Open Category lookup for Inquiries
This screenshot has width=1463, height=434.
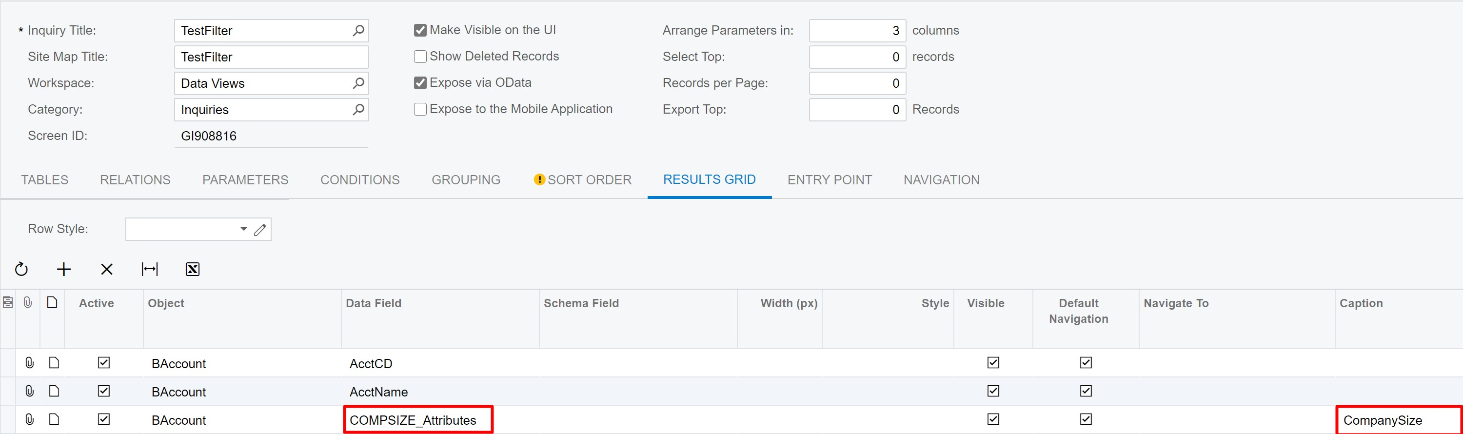(358, 110)
